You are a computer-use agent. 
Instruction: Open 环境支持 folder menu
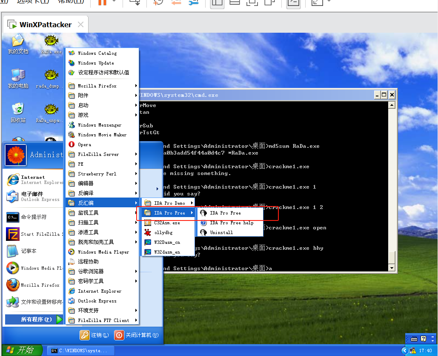pos(102,310)
